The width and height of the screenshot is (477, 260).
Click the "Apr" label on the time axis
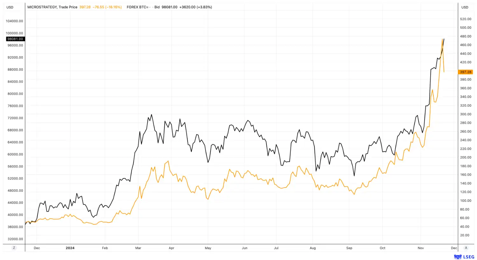click(171, 248)
